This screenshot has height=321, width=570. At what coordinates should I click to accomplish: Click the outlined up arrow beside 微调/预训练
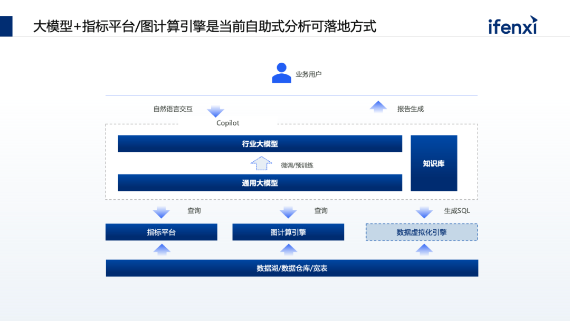point(260,163)
